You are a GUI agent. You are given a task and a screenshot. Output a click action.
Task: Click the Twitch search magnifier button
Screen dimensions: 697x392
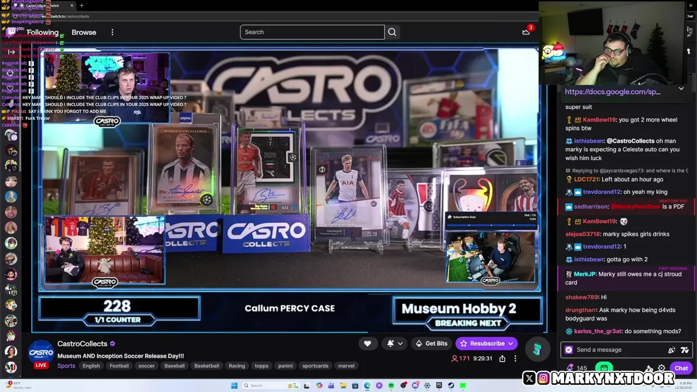click(x=392, y=32)
